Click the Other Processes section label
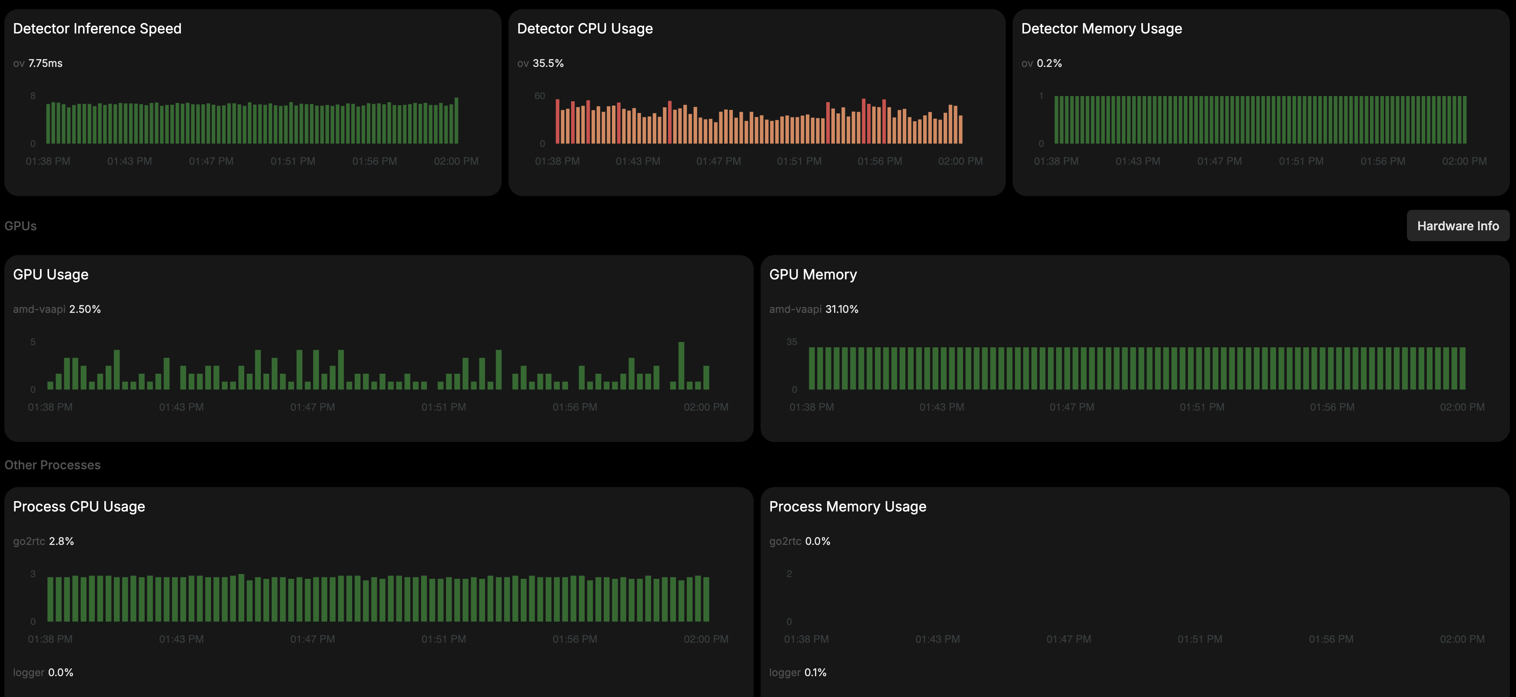Viewport: 1516px width, 697px height. coord(53,465)
